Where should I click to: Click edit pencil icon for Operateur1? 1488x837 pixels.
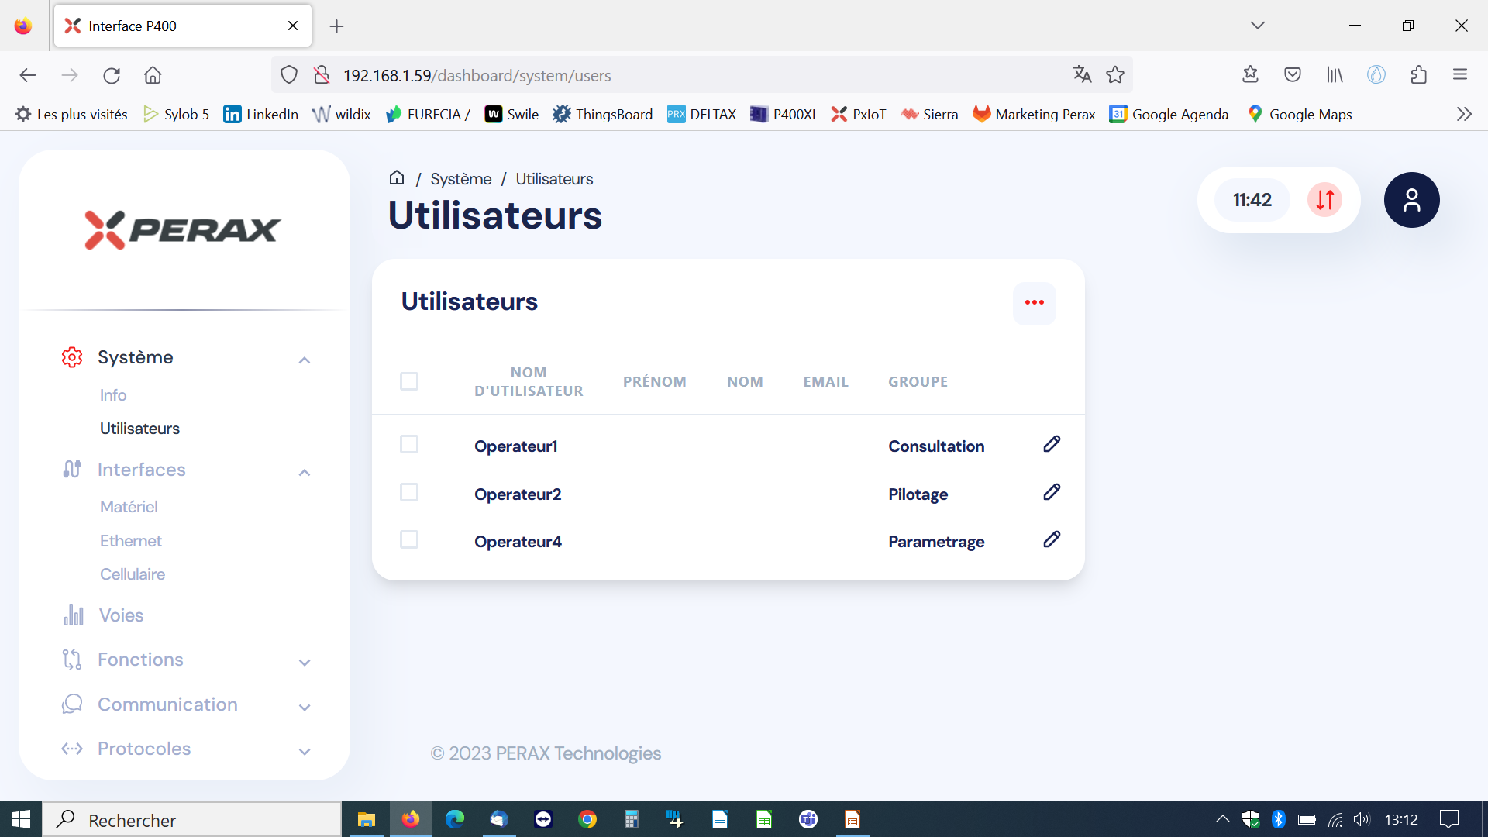1051,443
